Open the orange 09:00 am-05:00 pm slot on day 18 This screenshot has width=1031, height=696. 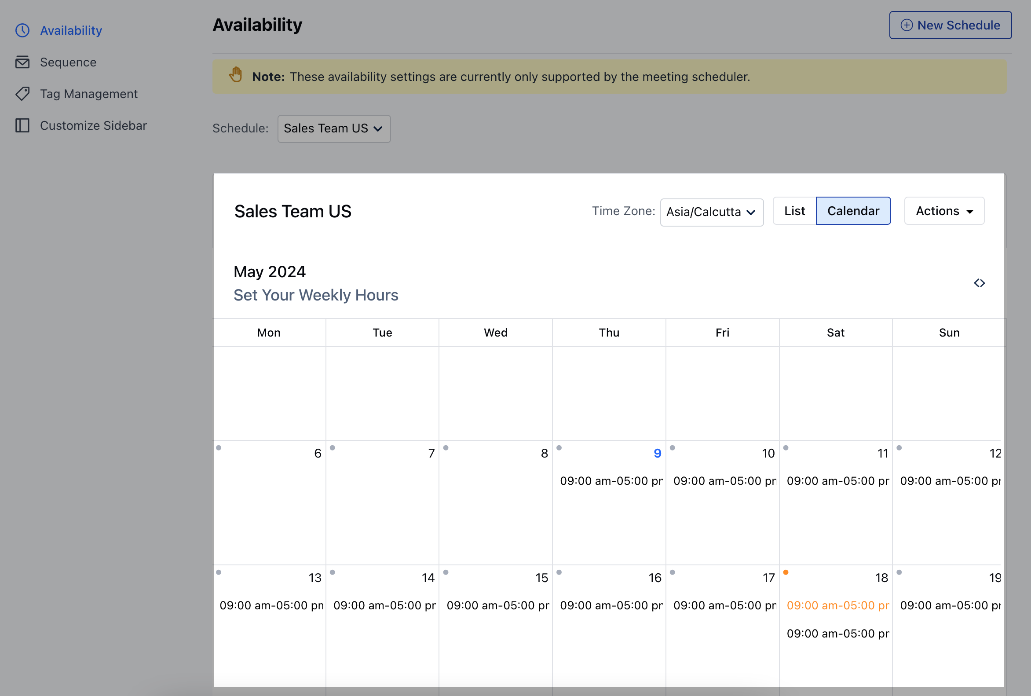tap(838, 605)
